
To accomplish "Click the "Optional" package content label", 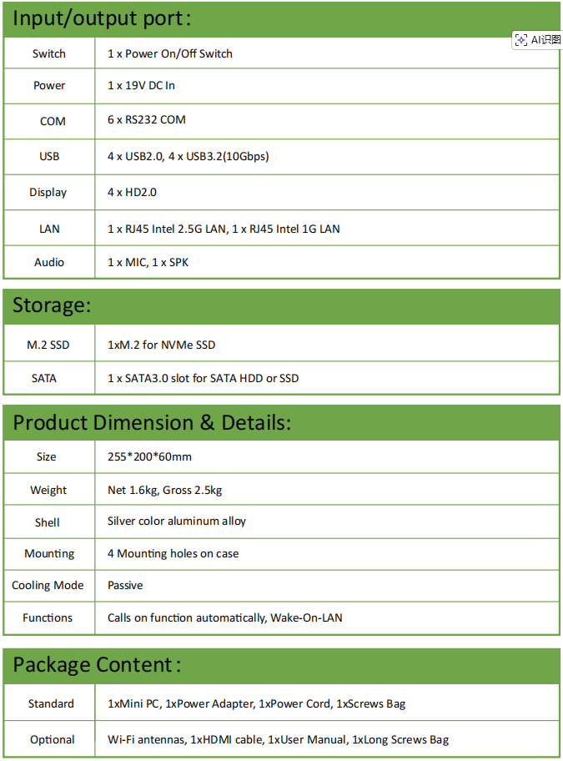I will 52,739.
